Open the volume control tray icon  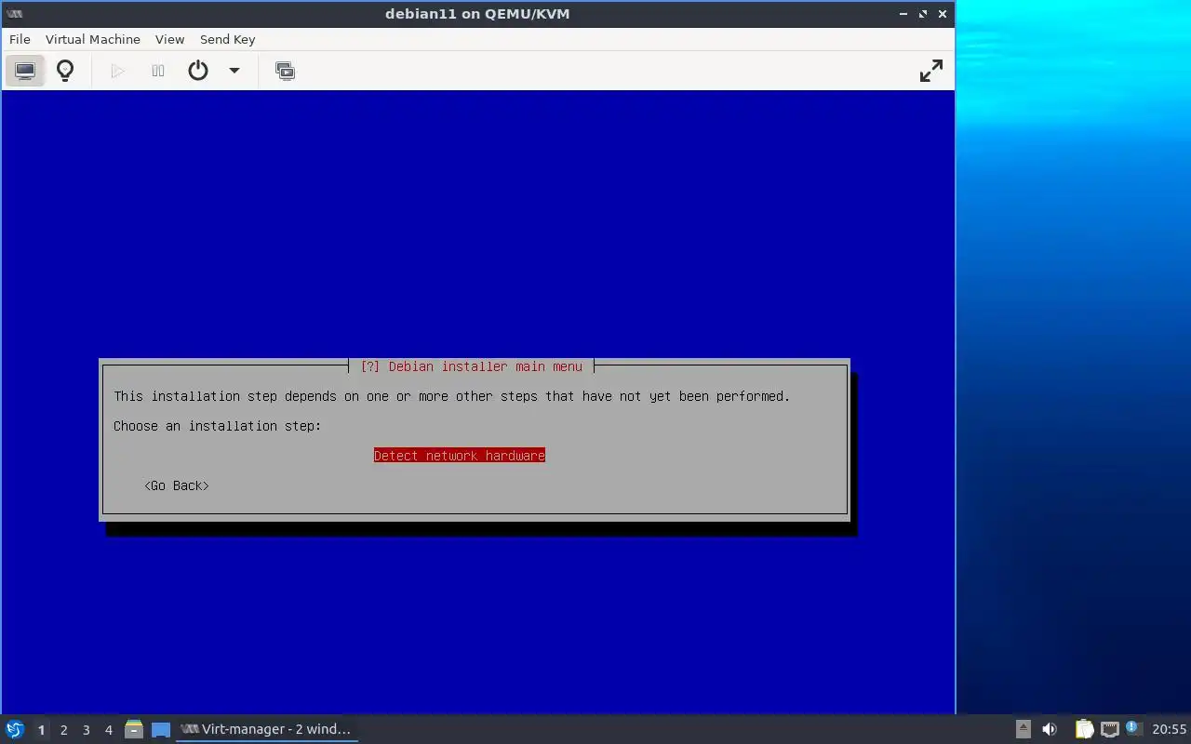tap(1050, 729)
